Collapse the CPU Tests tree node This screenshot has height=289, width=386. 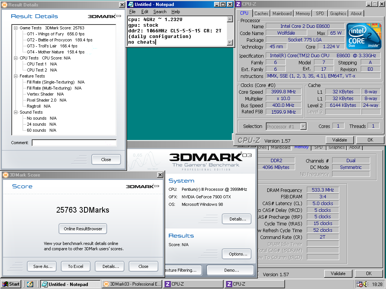[x=16, y=58]
